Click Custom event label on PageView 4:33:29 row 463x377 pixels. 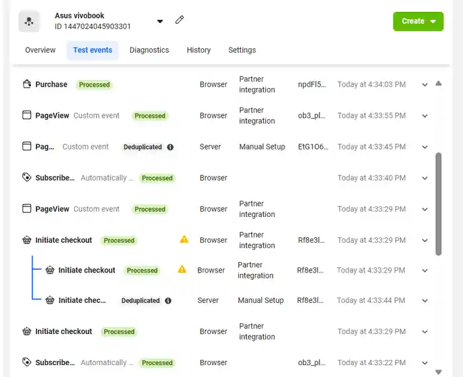(97, 209)
